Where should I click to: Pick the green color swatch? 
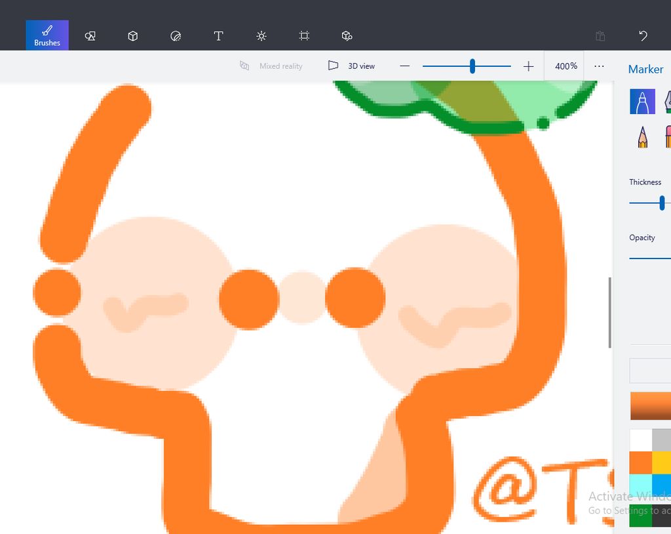[641, 516]
